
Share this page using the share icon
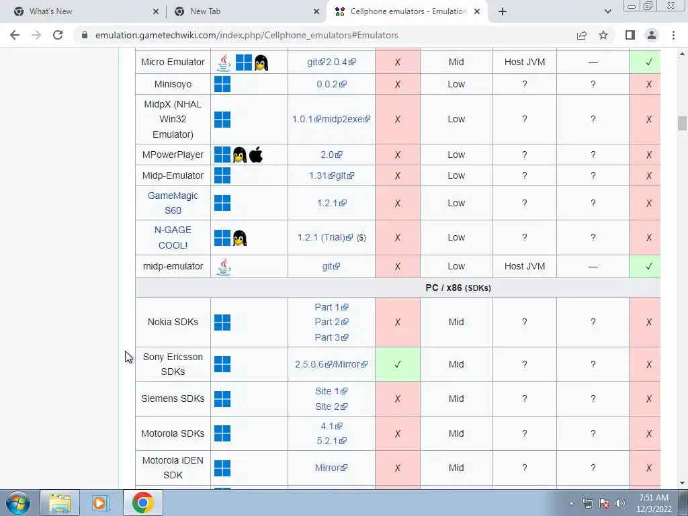[x=582, y=35]
